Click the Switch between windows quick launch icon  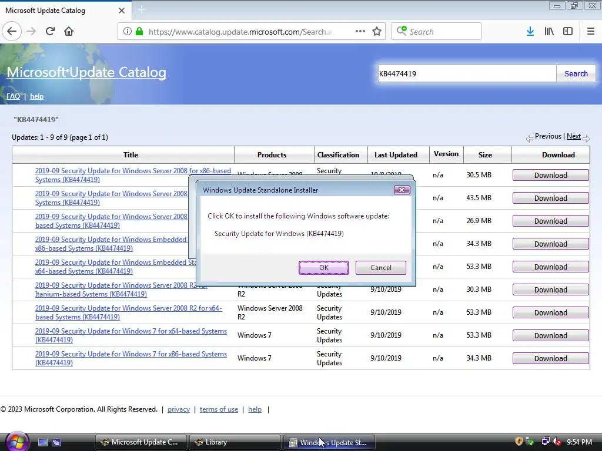(x=56, y=442)
